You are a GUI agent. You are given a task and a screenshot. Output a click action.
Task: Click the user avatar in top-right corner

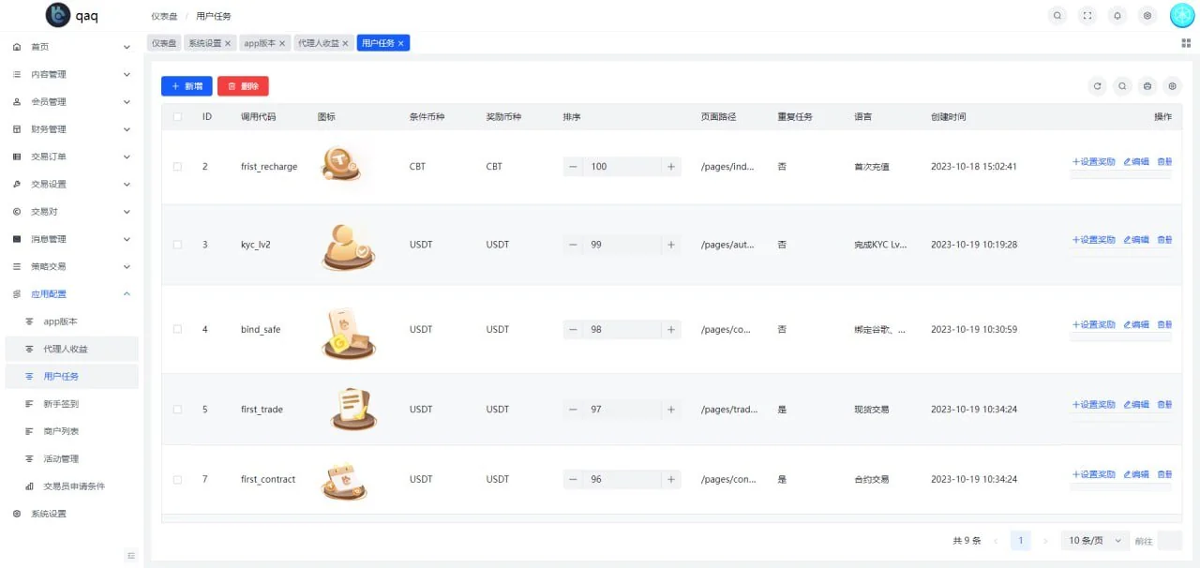point(1181,15)
